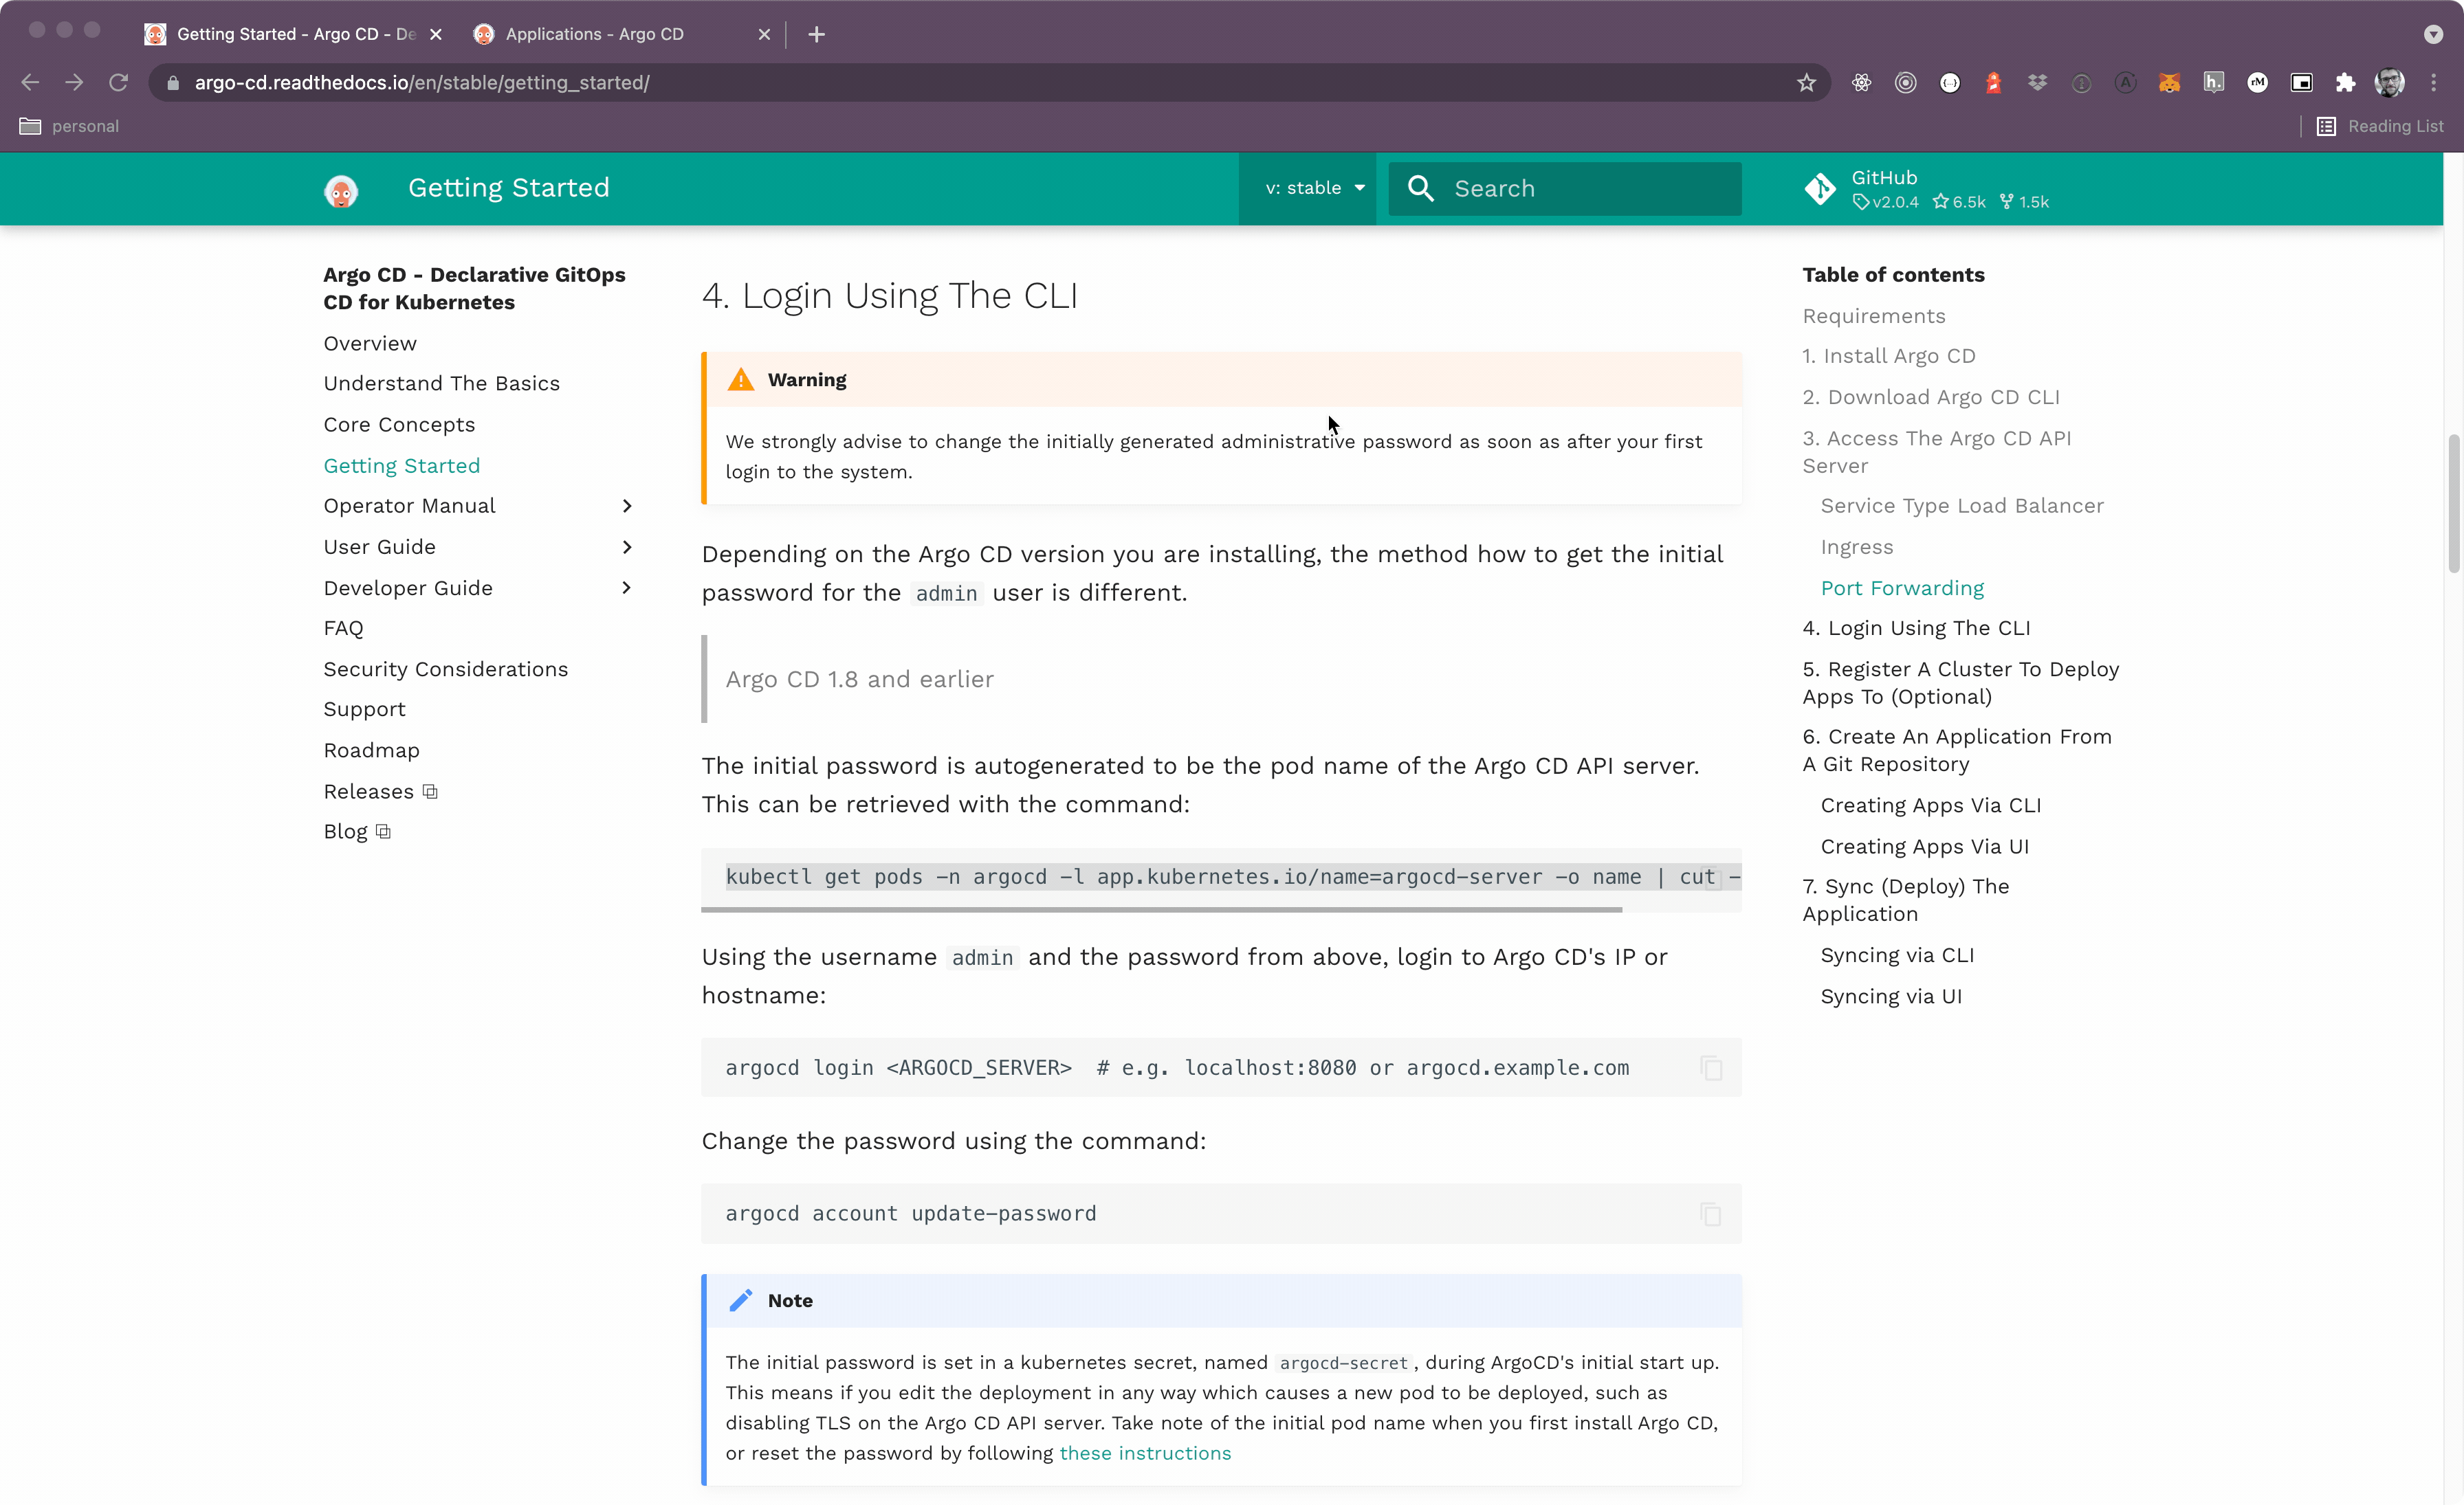This screenshot has width=2464, height=1505.
Task: Click the GitHub repository link text
Action: (1884, 177)
